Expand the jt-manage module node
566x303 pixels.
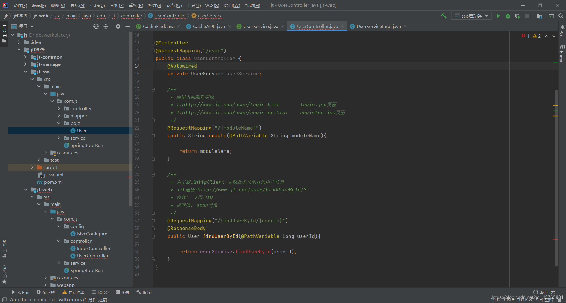point(25,64)
